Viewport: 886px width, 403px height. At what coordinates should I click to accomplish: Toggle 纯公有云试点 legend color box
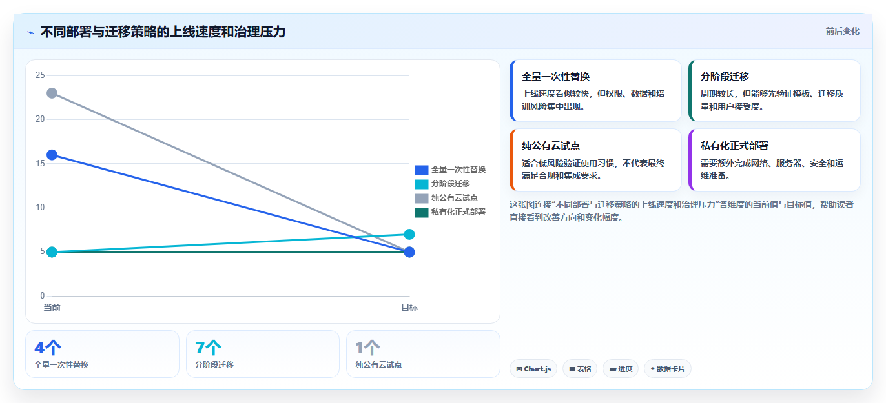(421, 198)
